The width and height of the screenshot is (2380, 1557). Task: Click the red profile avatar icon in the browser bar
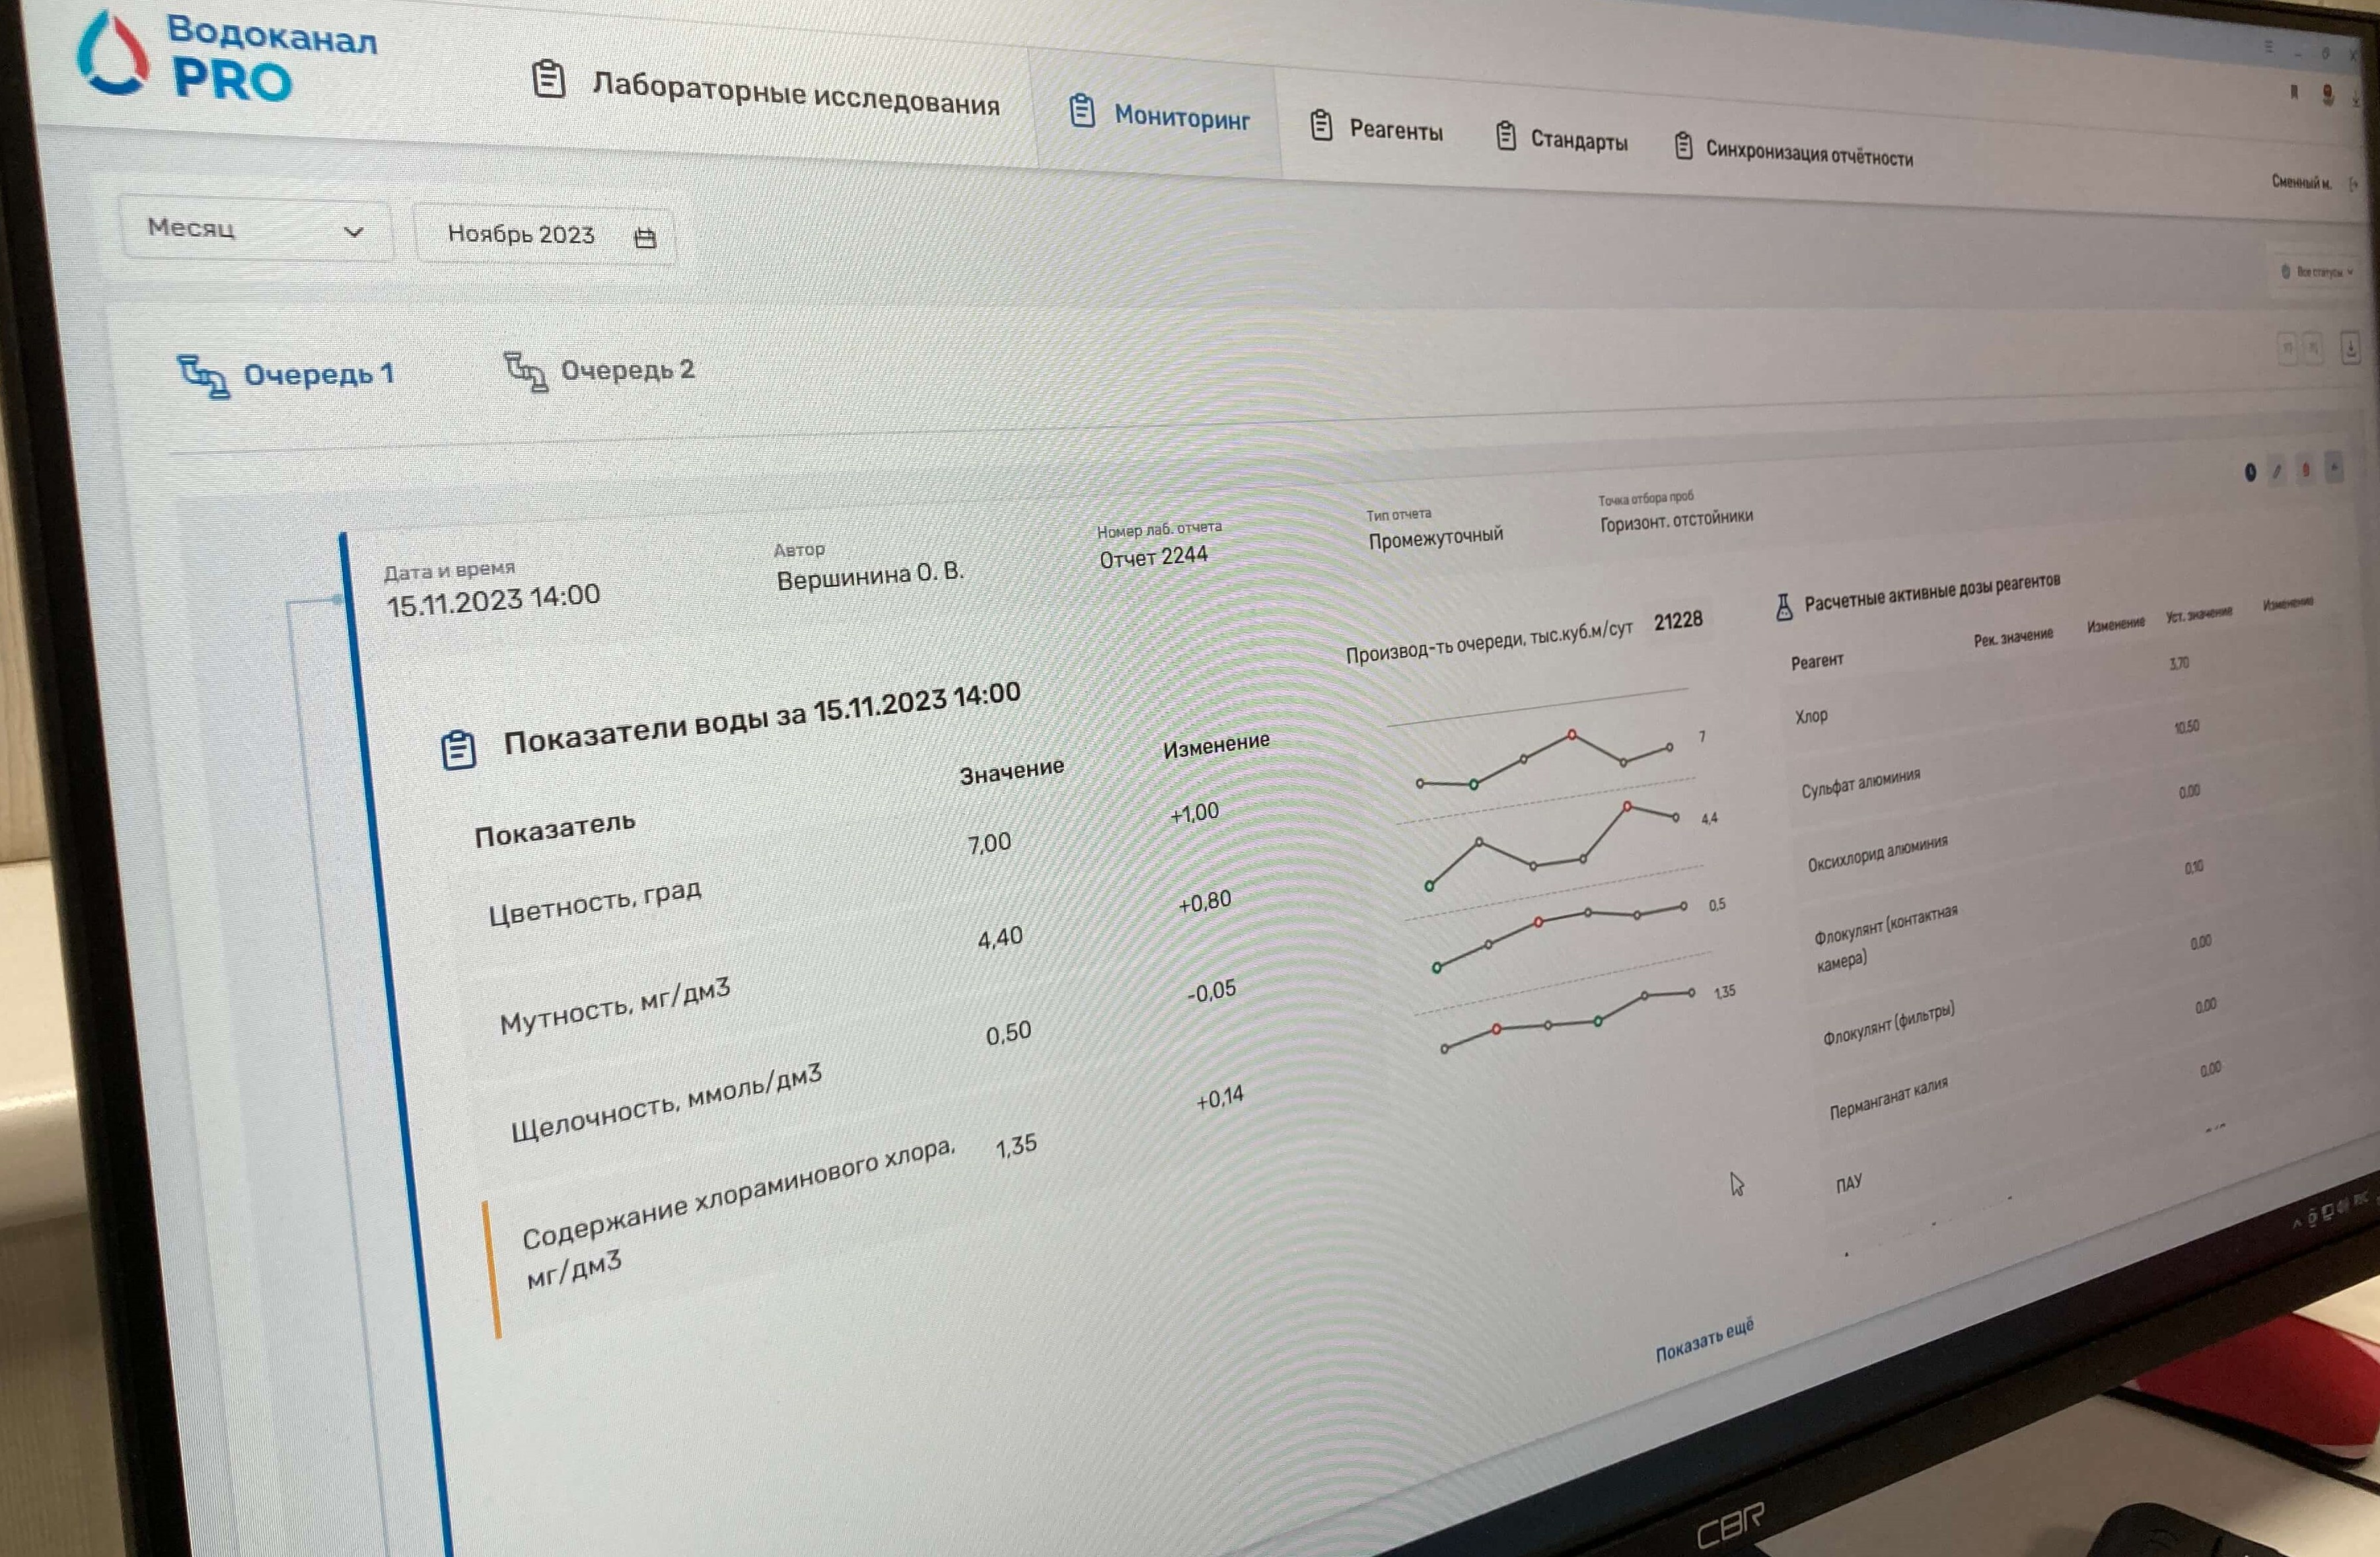click(x=2328, y=95)
